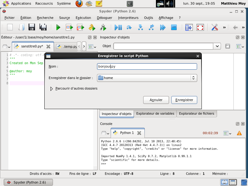This screenshot has width=248, height=186.
Task: Switch to Explorateur de variables tab
Action: [155, 113]
